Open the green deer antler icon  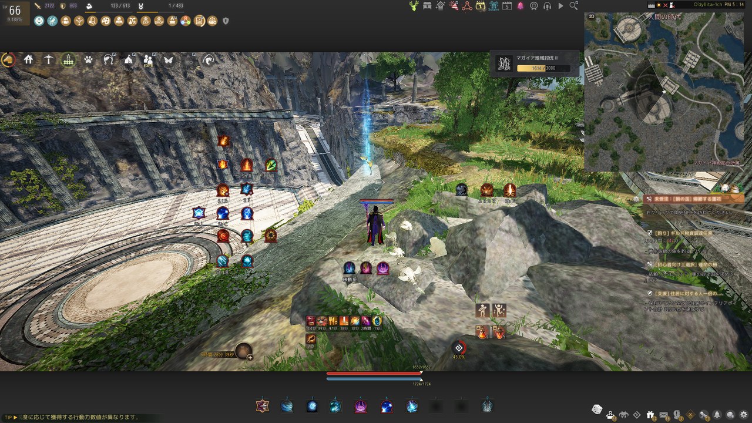point(414,6)
